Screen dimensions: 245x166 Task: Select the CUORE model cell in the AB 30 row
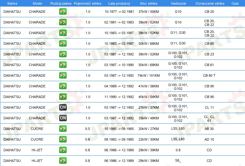point(37,129)
